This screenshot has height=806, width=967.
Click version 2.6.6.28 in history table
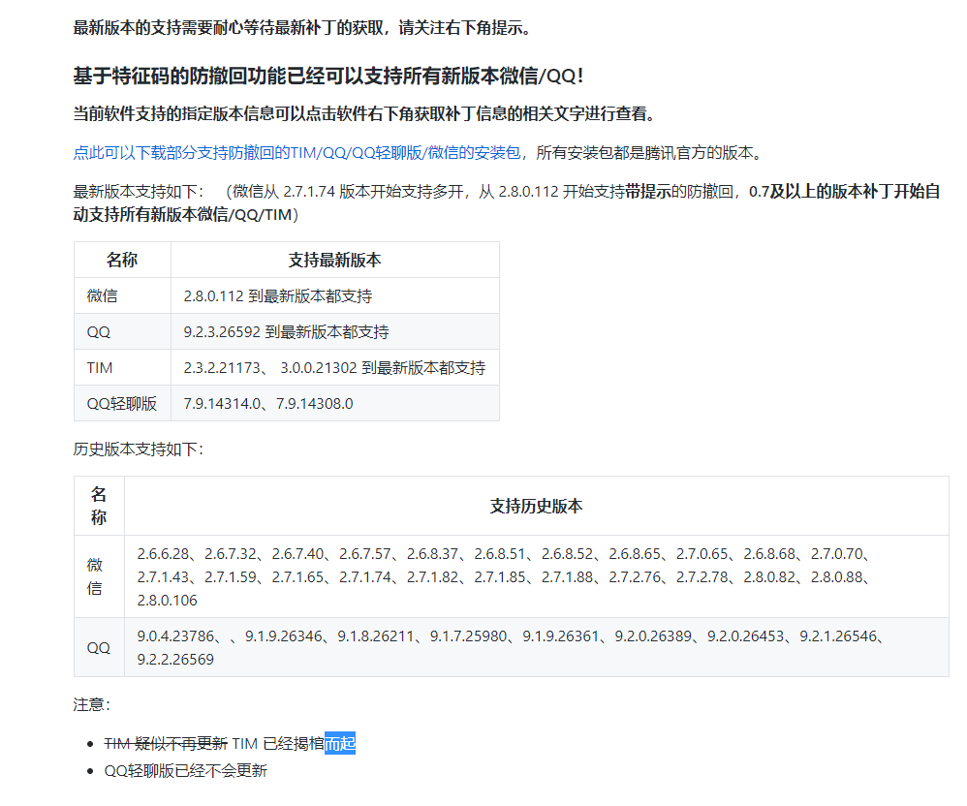tap(163, 554)
